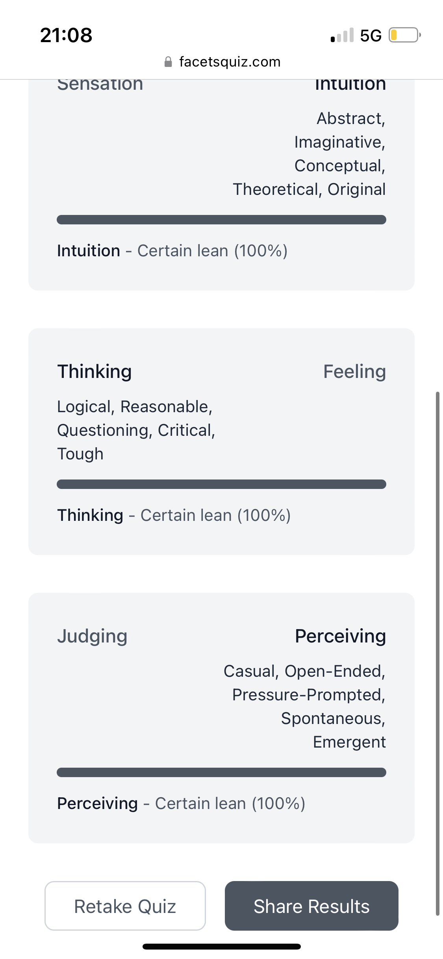The width and height of the screenshot is (443, 959).
Task: Select the Feeling heading
Action: pyautogui.click(x=354, y=371)
